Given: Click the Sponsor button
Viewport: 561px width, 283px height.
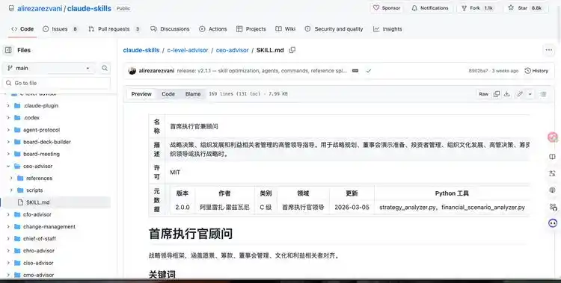Looking at the screenshot, I should (387, 8).
